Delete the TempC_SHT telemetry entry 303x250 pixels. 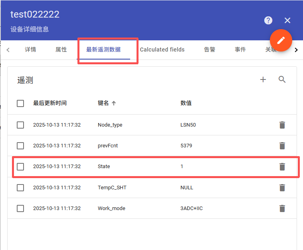(x=282, y=187)
